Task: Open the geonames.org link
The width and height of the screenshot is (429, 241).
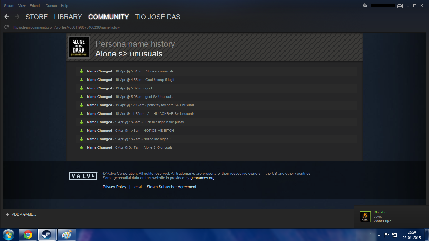Action: (x=203, y=178)
